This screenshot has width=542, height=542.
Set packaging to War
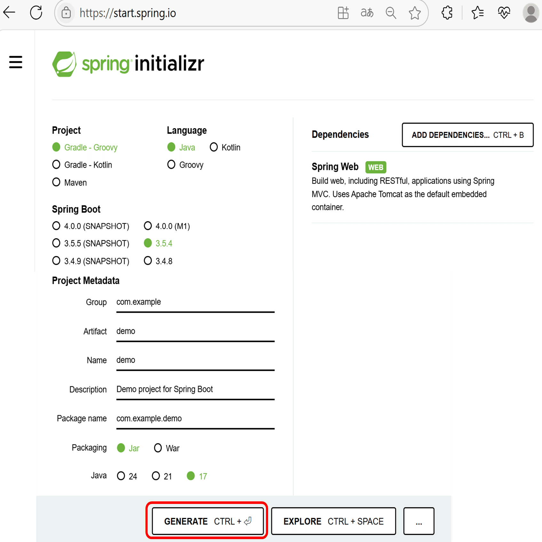167,448
